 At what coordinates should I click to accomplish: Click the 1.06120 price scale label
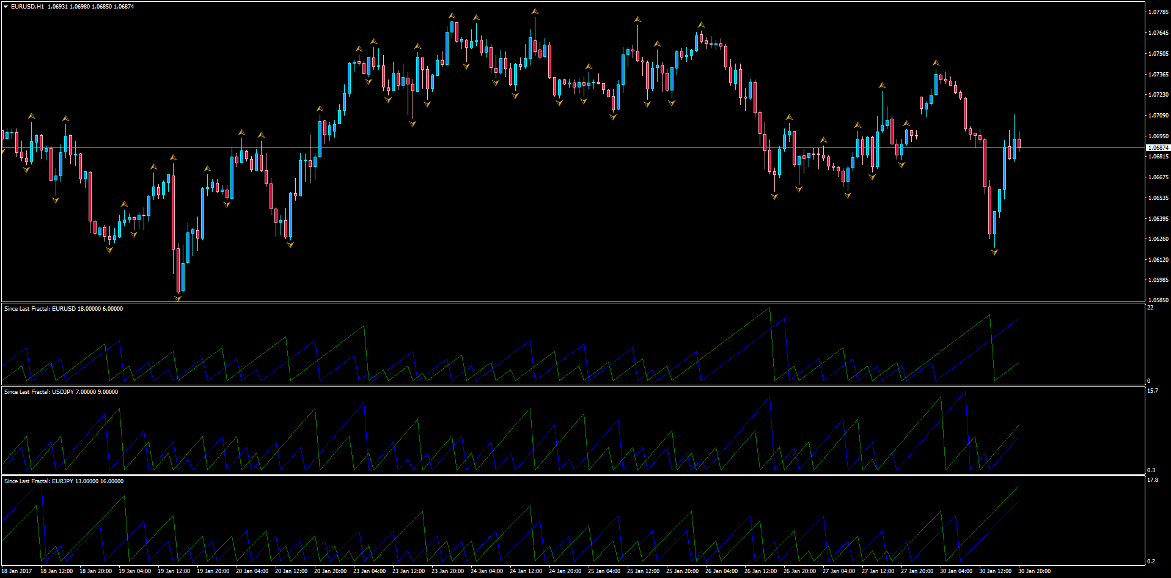coord(1159,260)
